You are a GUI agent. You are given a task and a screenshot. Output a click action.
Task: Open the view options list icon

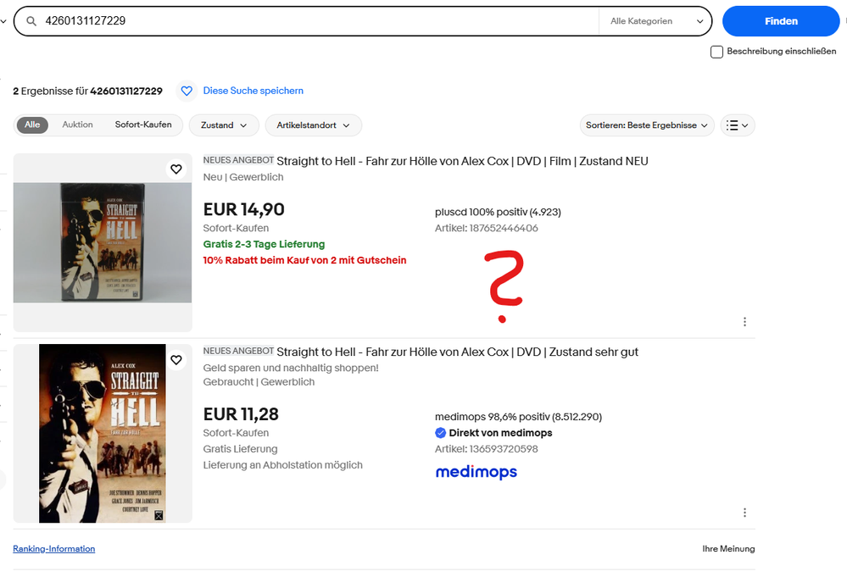(737, 125)
